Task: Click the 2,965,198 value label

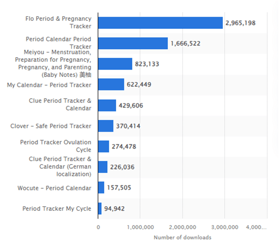Action: click(240, 23)
